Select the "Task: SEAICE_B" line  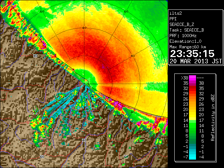(187, 30)
